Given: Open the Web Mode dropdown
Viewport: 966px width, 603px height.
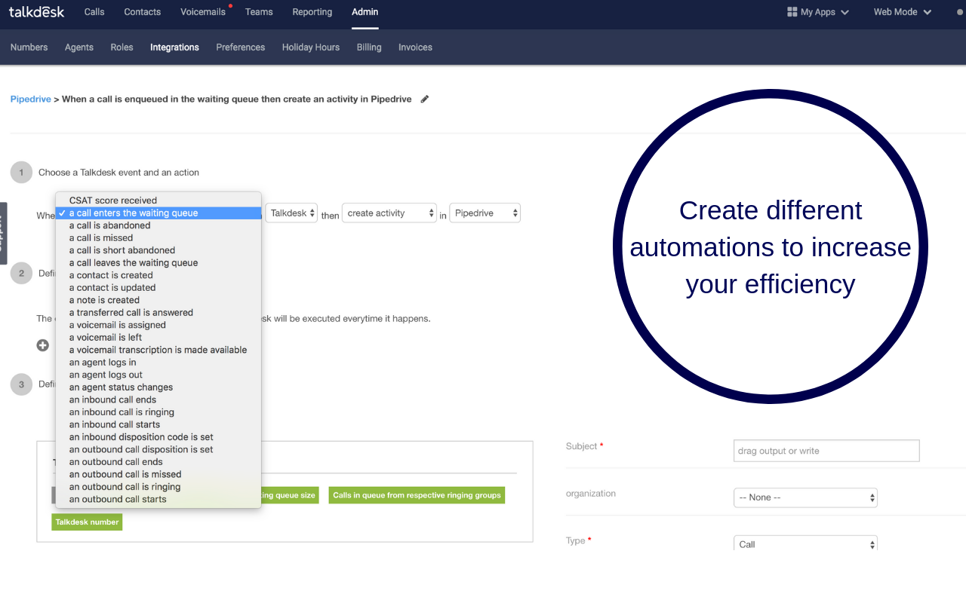Looking at the screenshot, I should [903, 12].
